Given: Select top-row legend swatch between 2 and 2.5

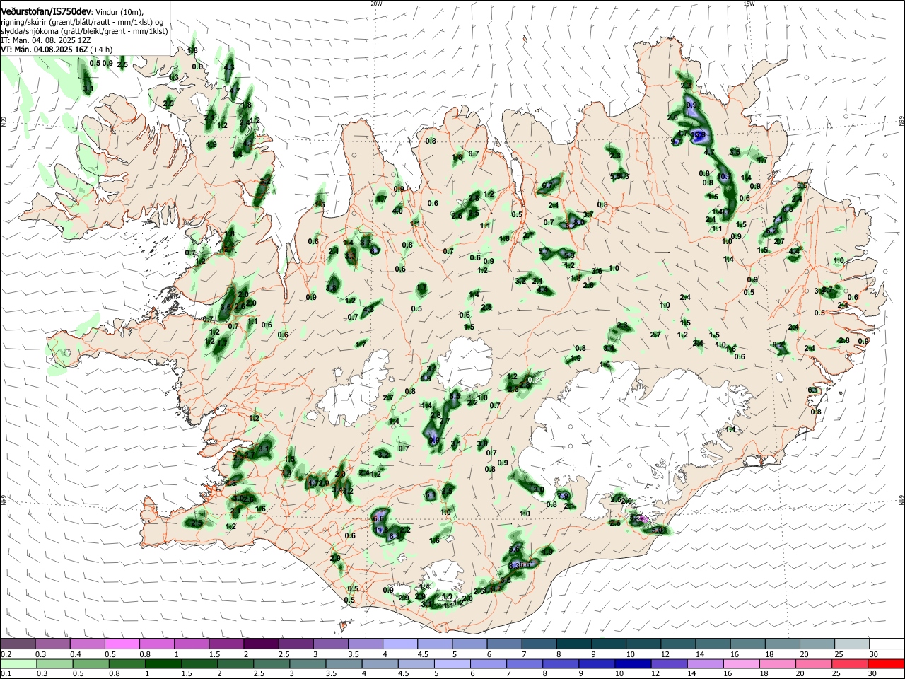Looking at the screenshot, I should (x=261, y=644).
